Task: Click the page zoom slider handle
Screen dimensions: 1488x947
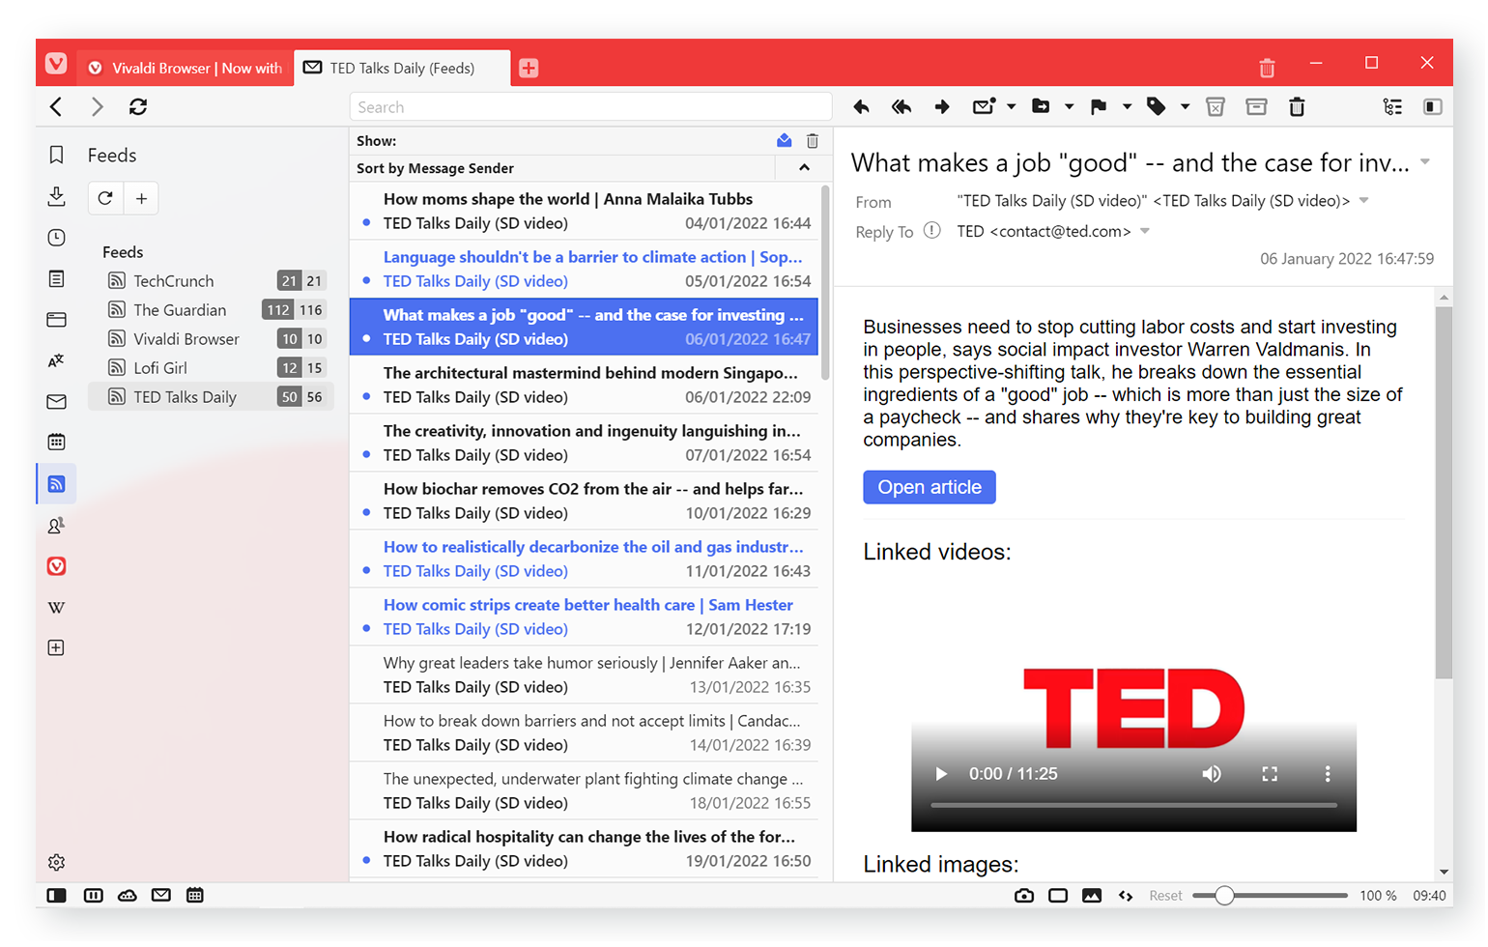Action: pos(1224,896)
